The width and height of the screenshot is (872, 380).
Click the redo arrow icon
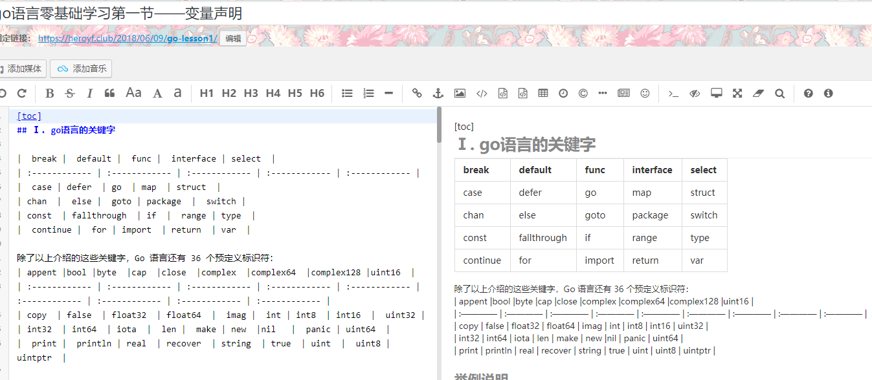pyautogui.click(x=21, y=93)
